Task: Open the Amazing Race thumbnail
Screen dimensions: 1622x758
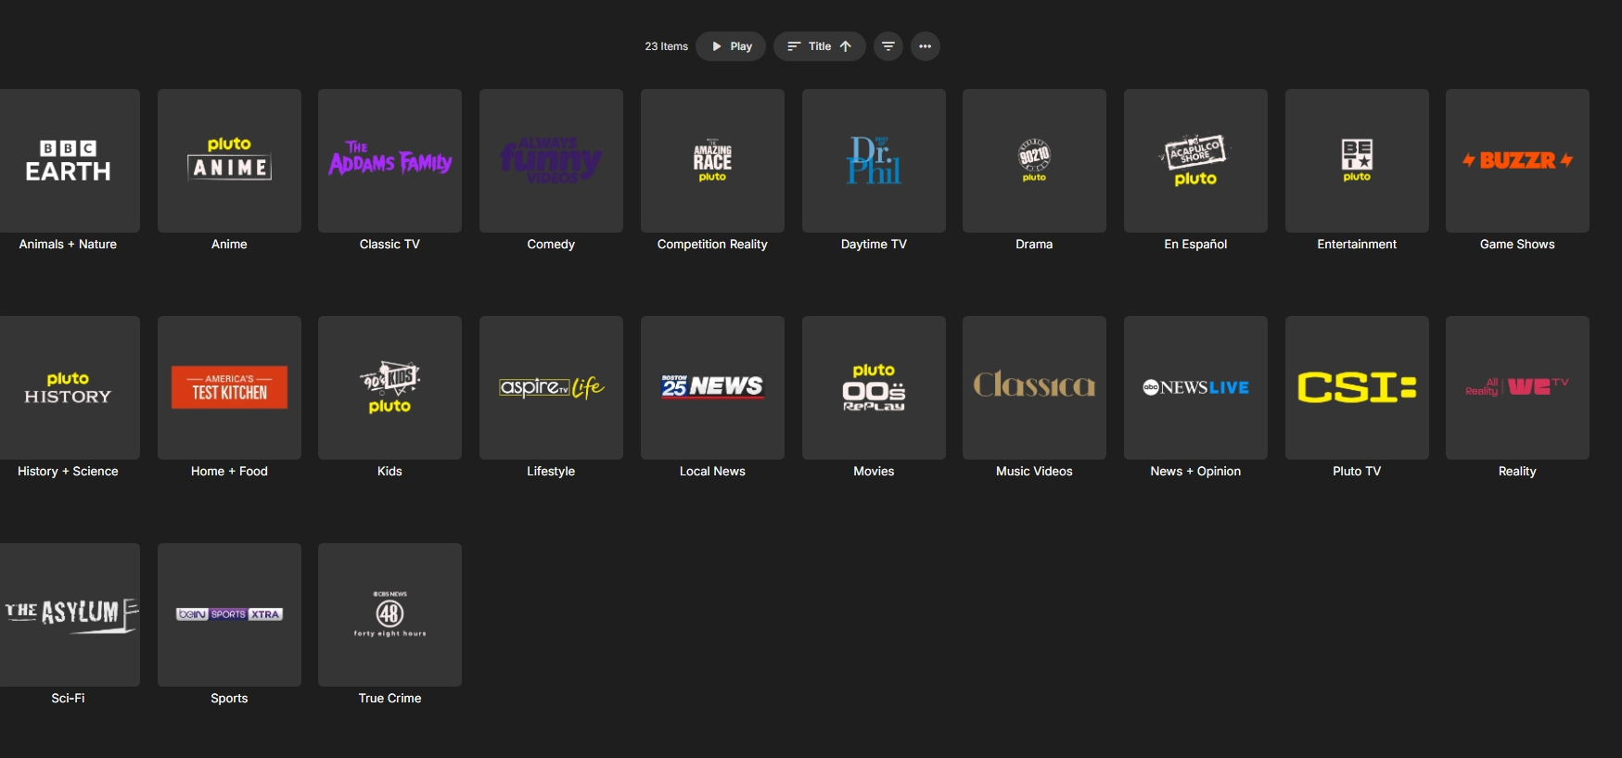Action: [x=712, y=160]
